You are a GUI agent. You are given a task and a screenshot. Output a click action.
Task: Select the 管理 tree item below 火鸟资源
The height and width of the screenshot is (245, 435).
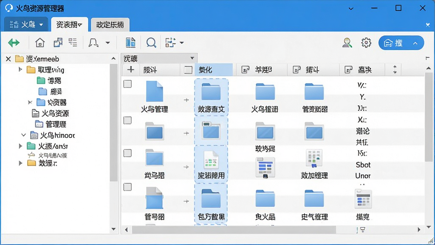point(51,124)
